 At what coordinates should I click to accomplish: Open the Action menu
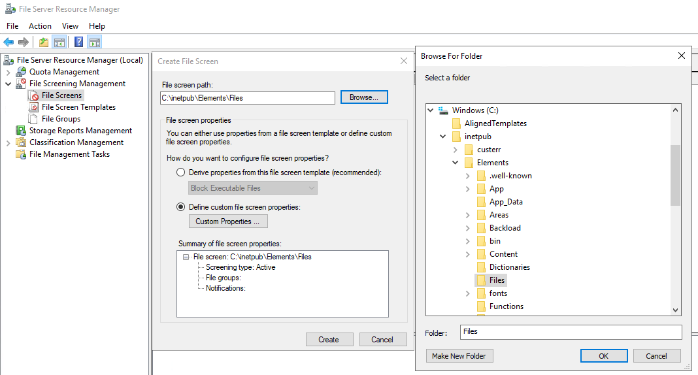[x=40, y=26]
